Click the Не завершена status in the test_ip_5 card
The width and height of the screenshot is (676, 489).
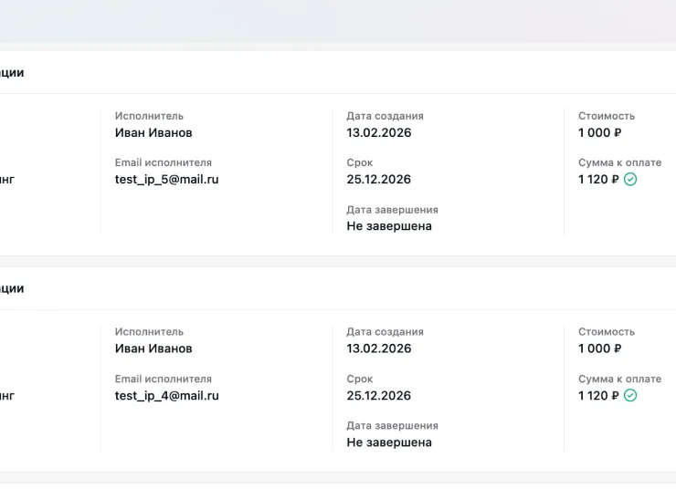tap(389, 226)
